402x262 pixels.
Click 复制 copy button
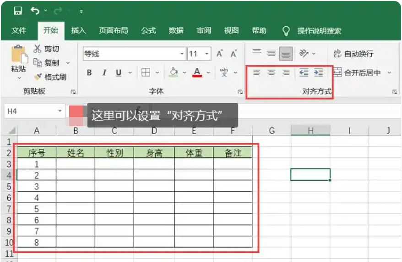coord(46,63)
